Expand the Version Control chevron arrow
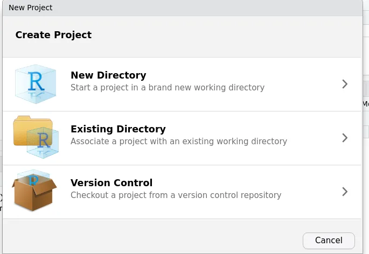 click(345, 192)
